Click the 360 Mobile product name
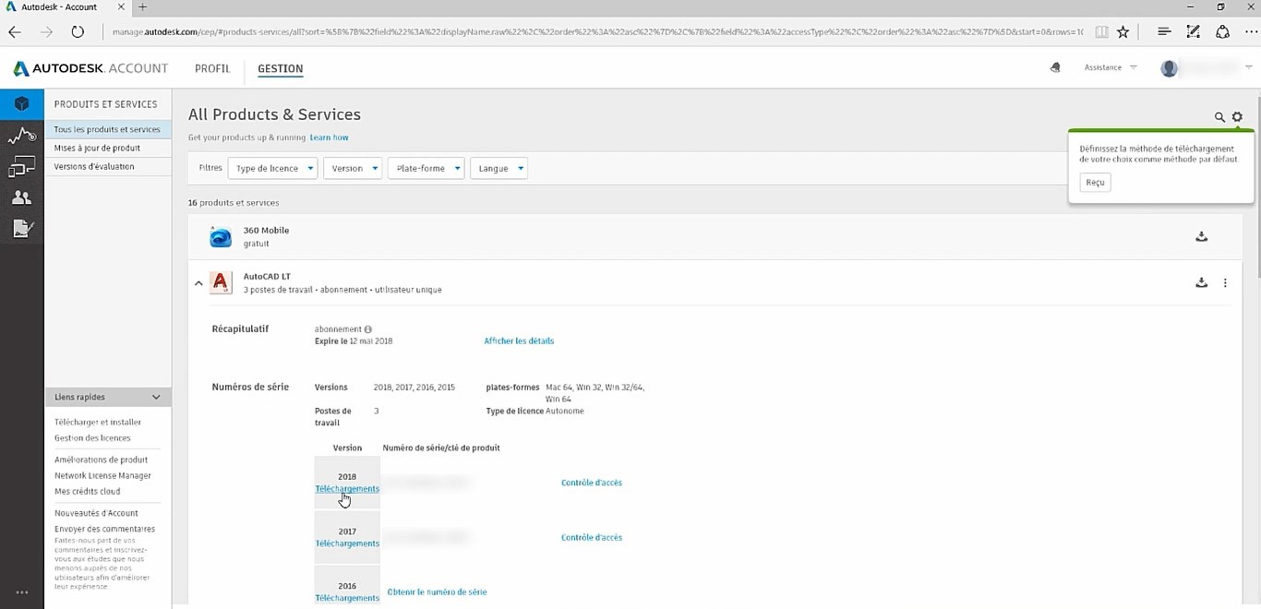The image size is (1261, 609). tap(266, 230)
